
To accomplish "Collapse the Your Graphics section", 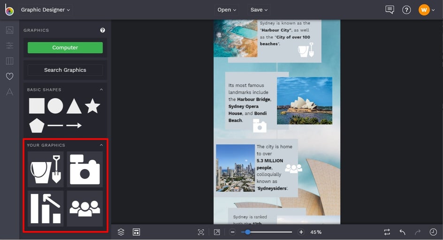I will click(x=101, y=145).
